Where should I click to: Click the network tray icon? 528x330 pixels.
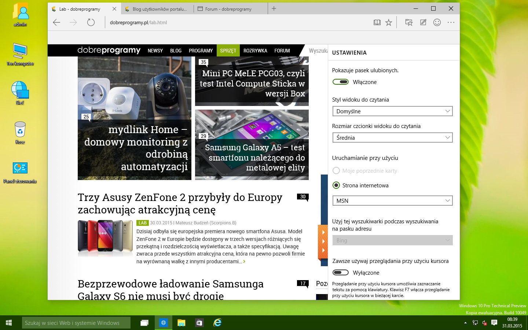pos(475,323)
